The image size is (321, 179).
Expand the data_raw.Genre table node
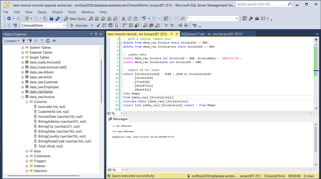tap(23, 92)
